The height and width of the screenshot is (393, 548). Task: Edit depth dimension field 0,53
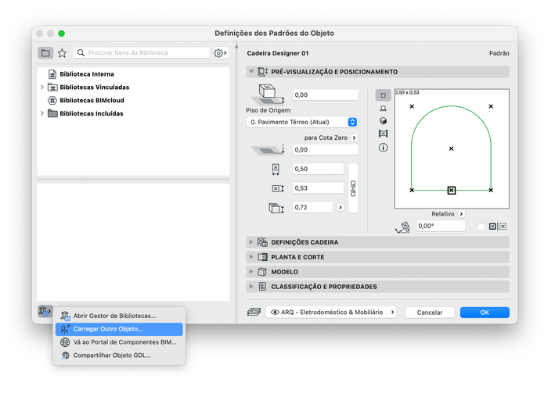(318, 188)
